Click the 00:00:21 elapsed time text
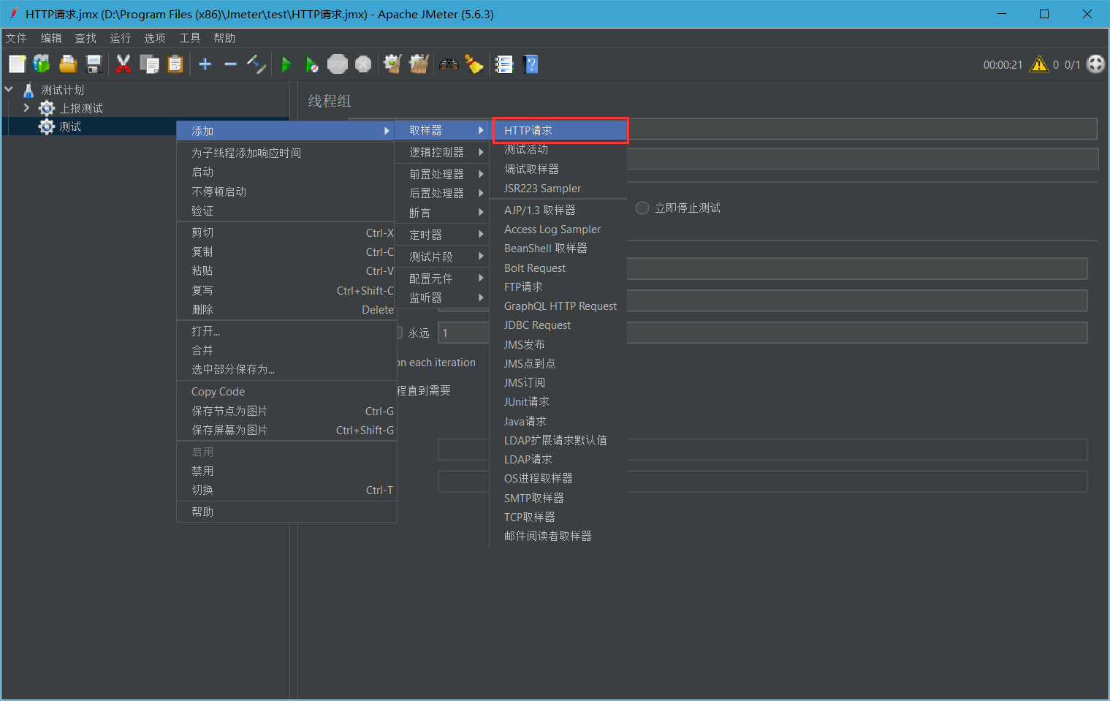This screenshot has height=701, width=1110. coord(1003,65)
